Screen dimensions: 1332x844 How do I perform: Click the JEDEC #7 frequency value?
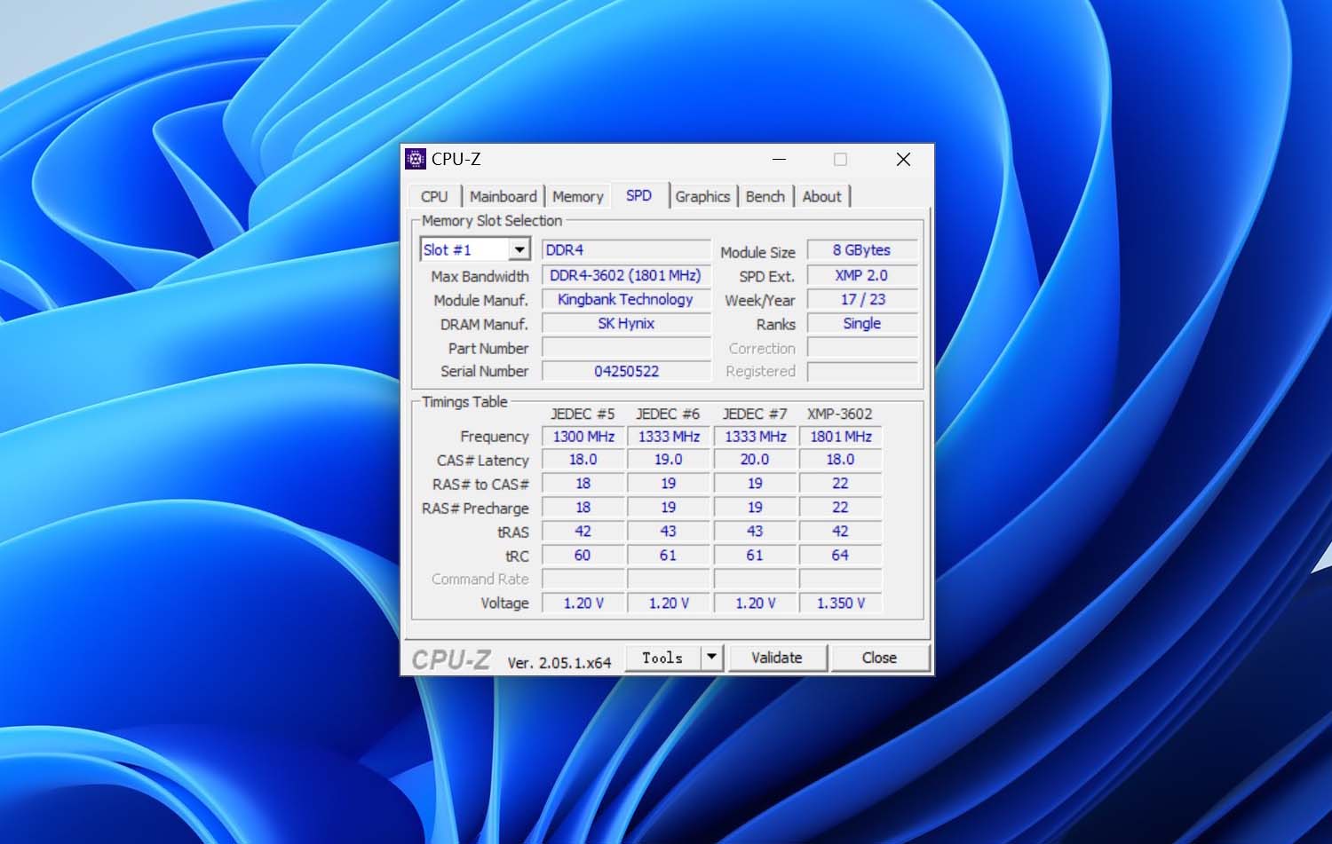coord(755,436)
